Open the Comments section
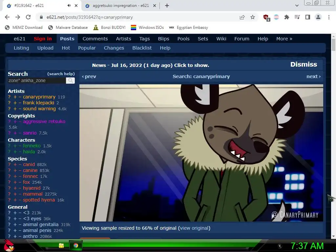Image resolution: width=336 pixels, height=252 pixels. point(95,39)
